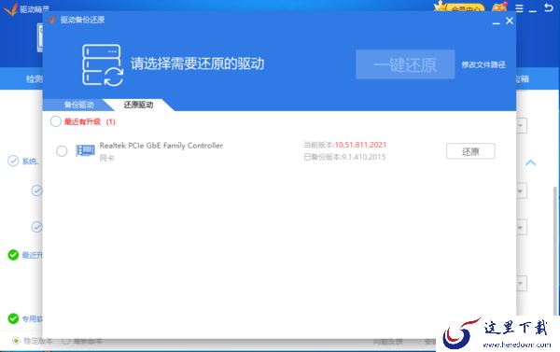Open the 检测 tab in the main window
The image size is (560, 352).
[x=34, y=78]
